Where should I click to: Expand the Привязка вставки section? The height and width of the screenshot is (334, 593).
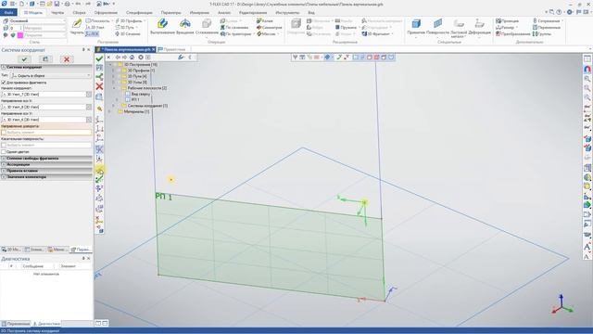[46, 171]
